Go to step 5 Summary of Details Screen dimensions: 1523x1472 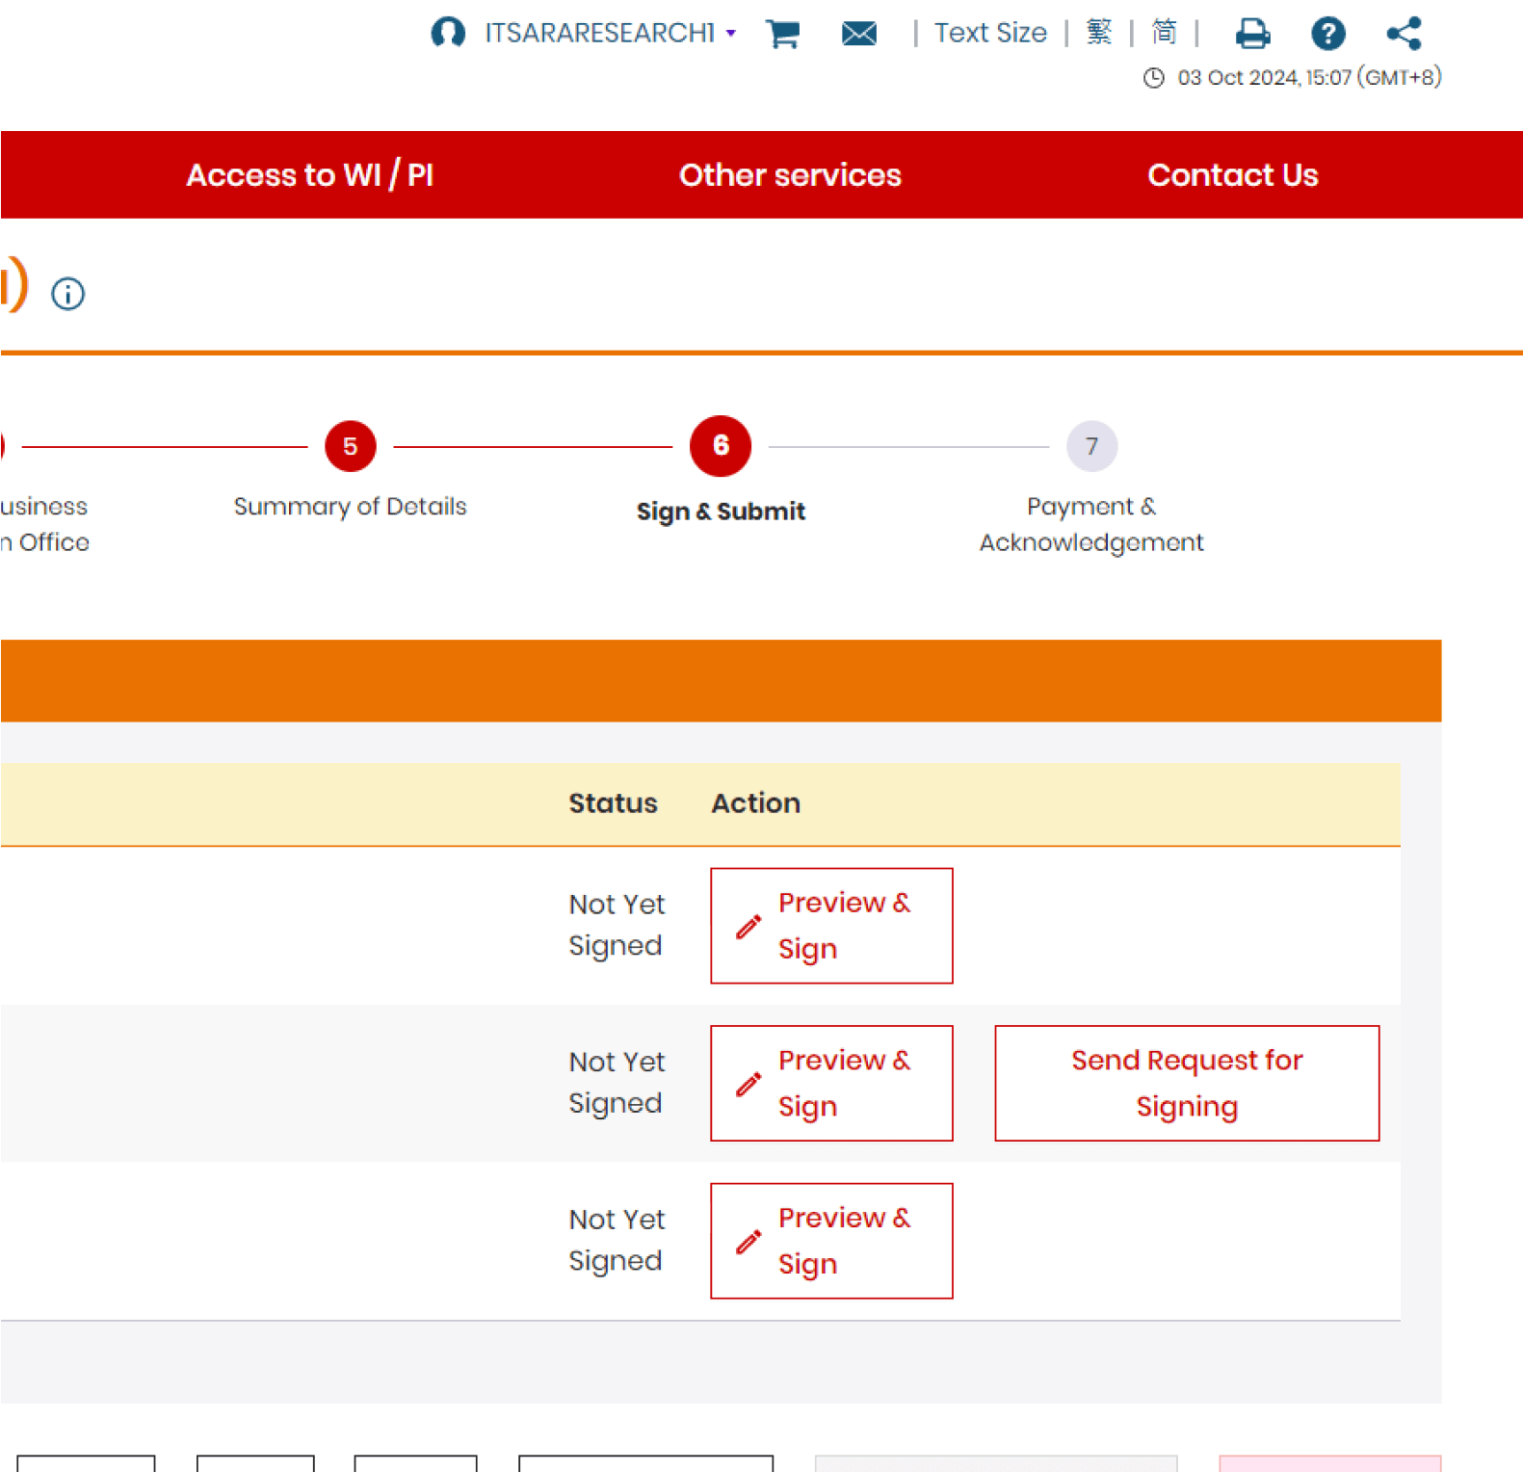[x=350, y=447]
